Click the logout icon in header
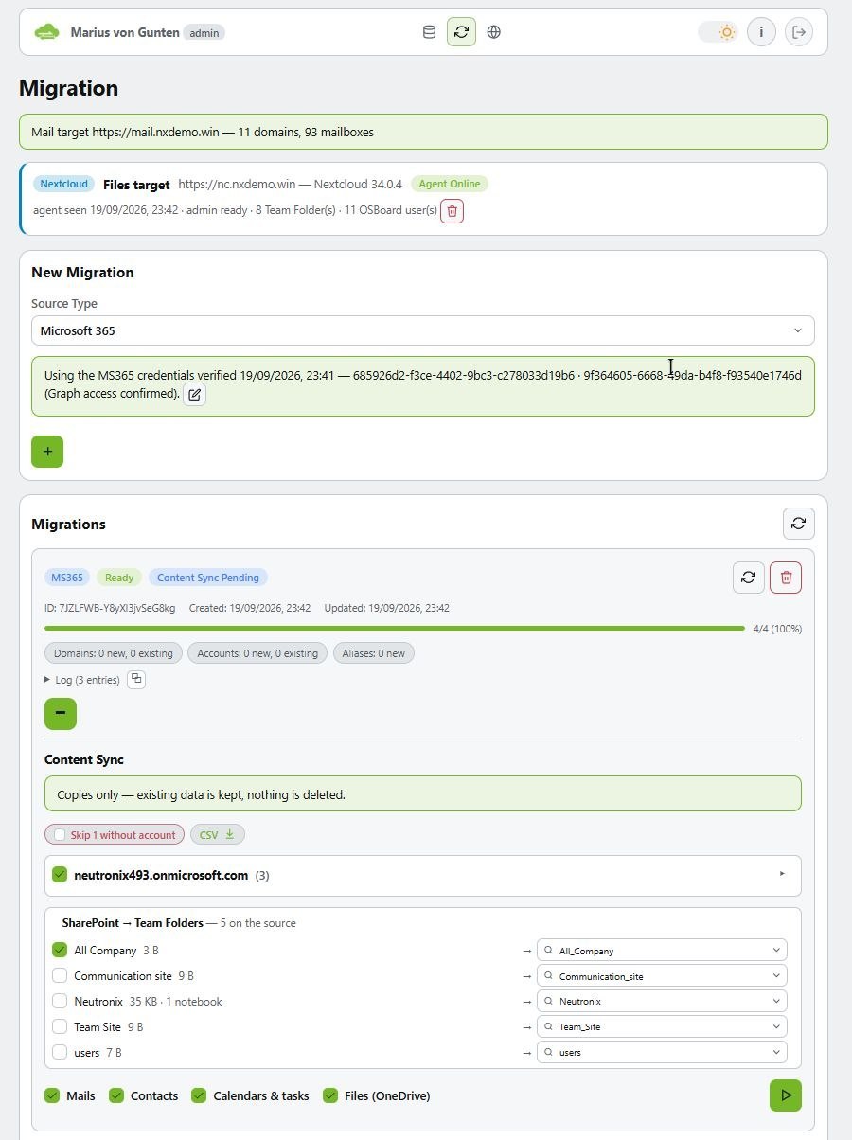Viewport: 852px width, 1140px height. tap(799, 32)
